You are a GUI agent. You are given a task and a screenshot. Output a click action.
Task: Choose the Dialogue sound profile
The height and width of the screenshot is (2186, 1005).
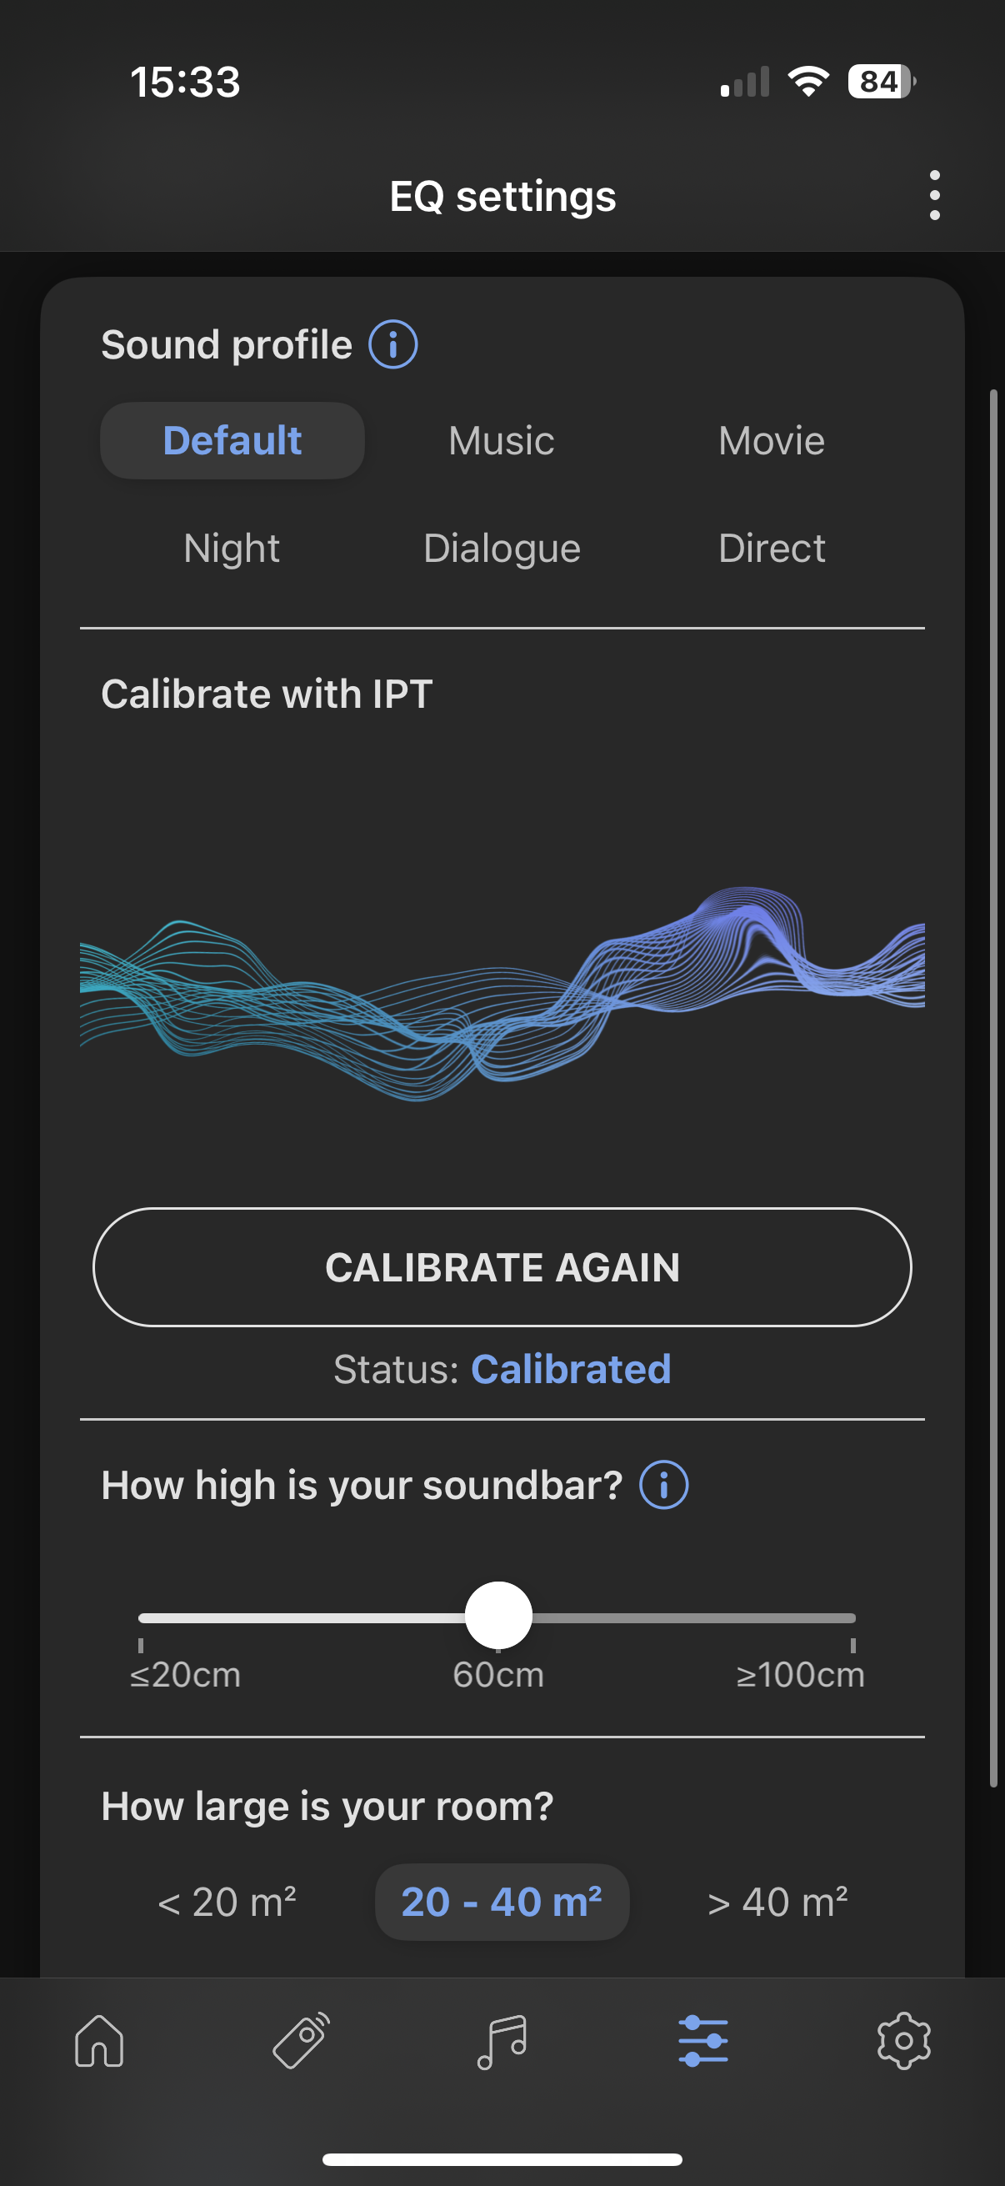pyautogui.click(x=501, y=549)
